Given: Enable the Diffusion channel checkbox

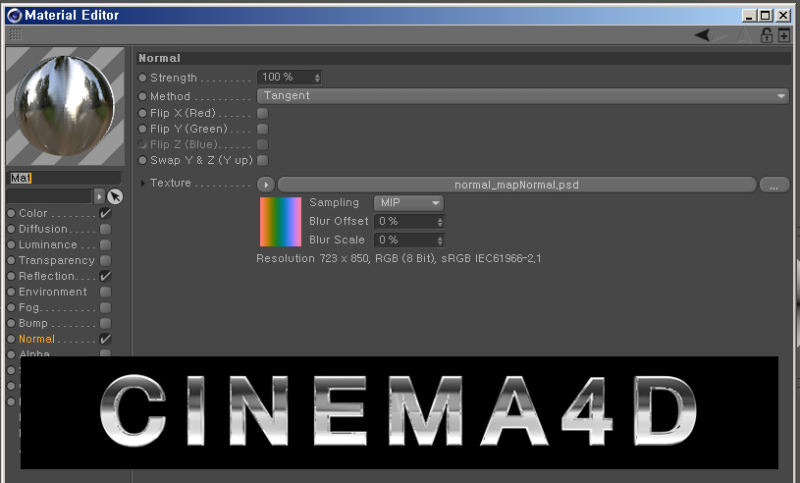Looking at the screenshot, I should tap(106, 229).
